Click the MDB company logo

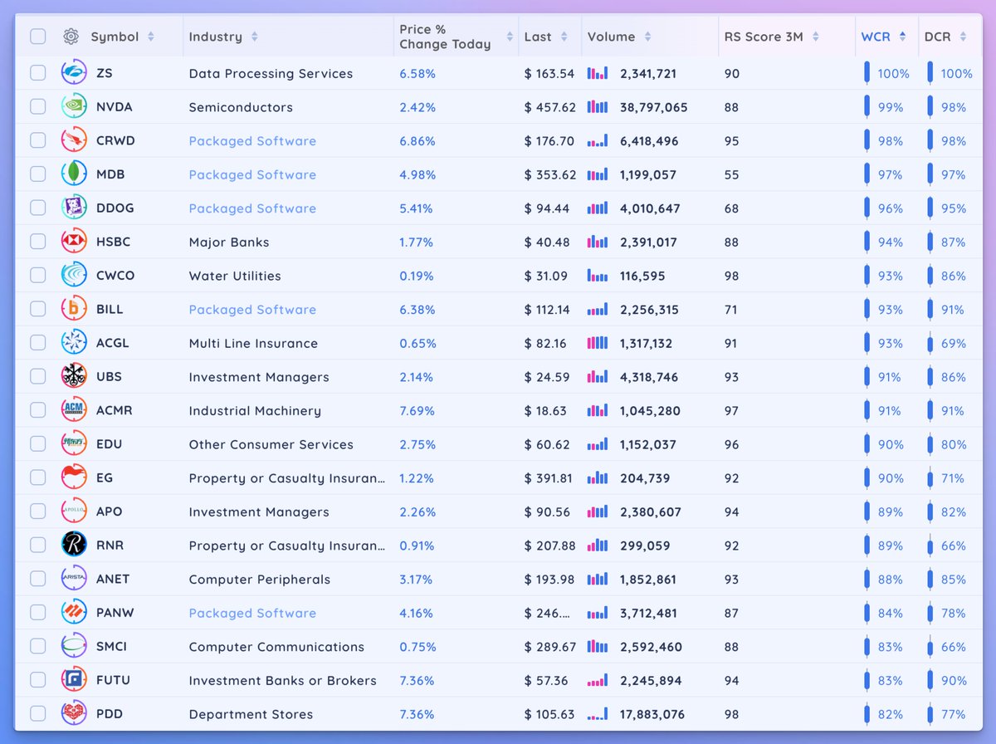coord(74,174)
